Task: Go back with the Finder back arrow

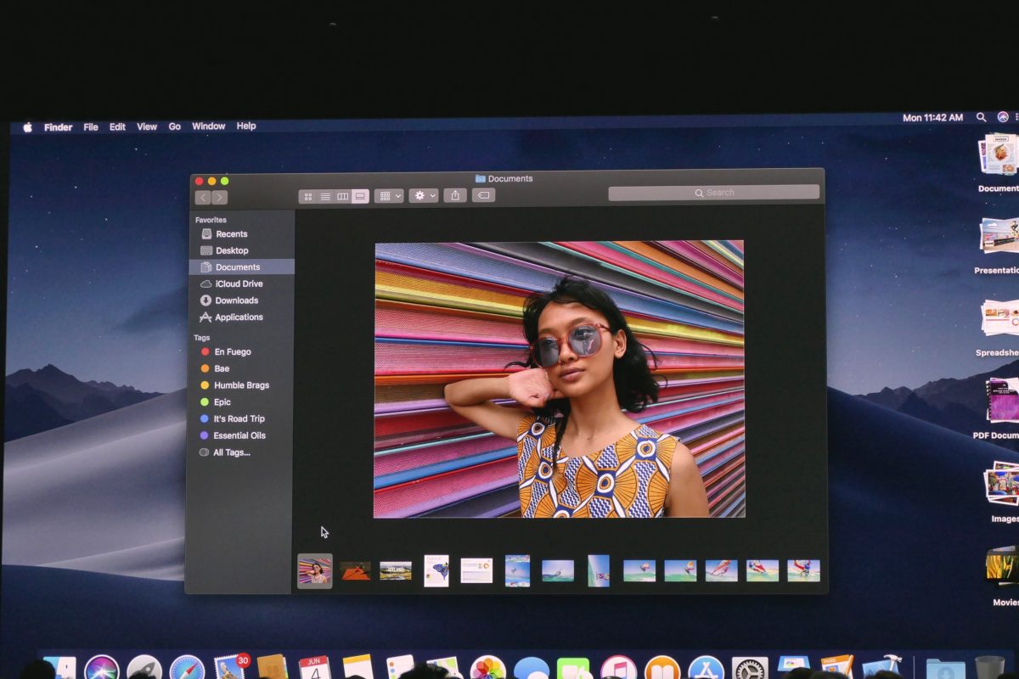Action: (203, 197)
